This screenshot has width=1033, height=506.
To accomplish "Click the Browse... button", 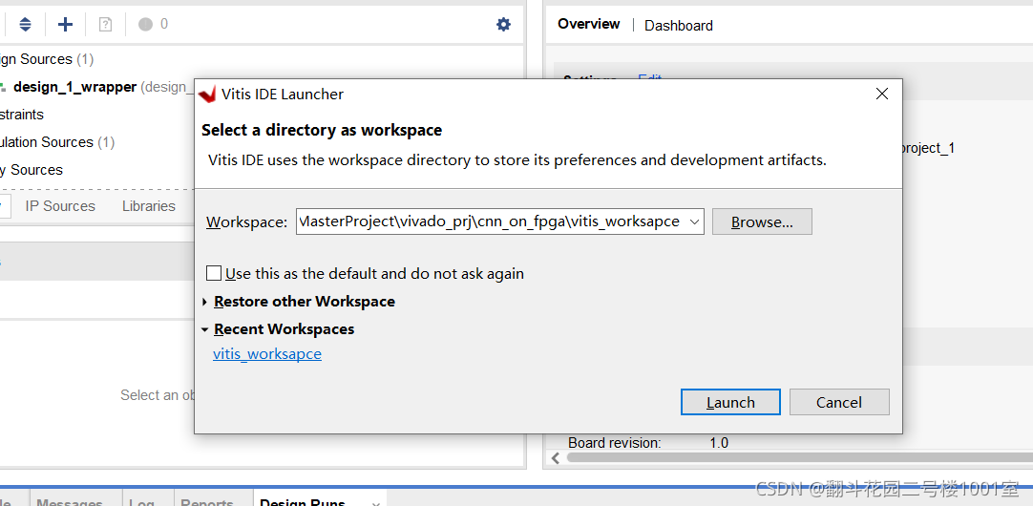I will point(762,222).
